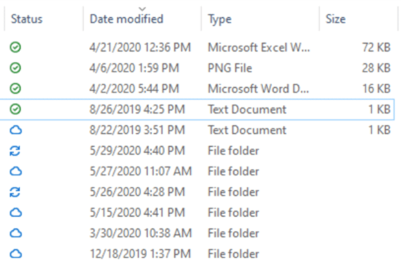Screen dimensions: 401x269
Task: Select date 3/30/2020 10:38 AM
Action: tap(141, 234)
